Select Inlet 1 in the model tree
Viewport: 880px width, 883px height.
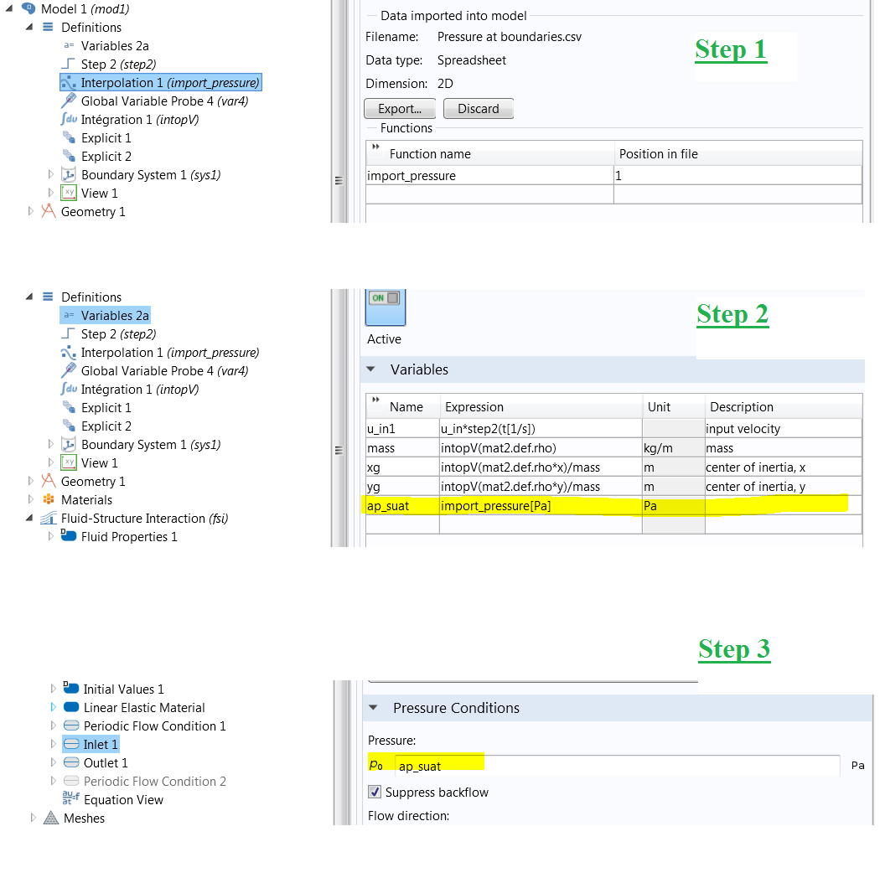(101, 744)
